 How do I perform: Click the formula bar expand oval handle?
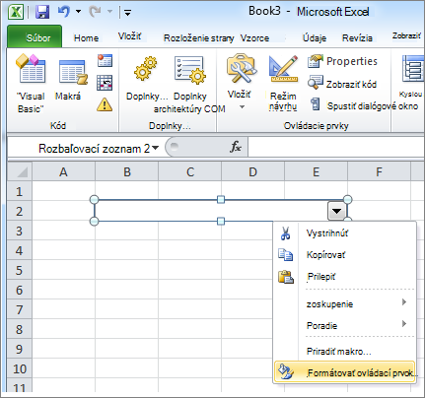click(x=175, y=147)
